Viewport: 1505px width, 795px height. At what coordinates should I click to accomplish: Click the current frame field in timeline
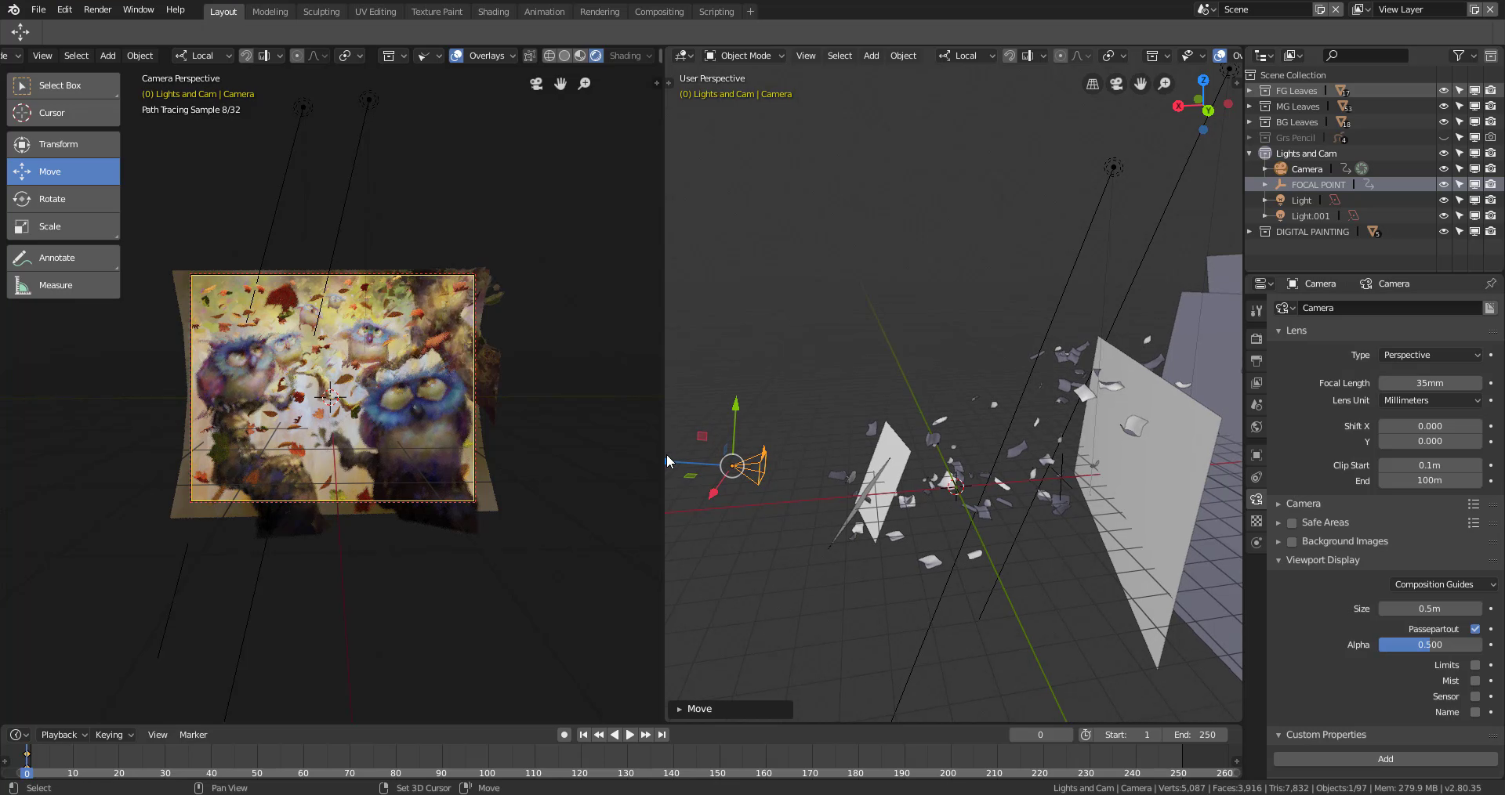pos(1041,735)
